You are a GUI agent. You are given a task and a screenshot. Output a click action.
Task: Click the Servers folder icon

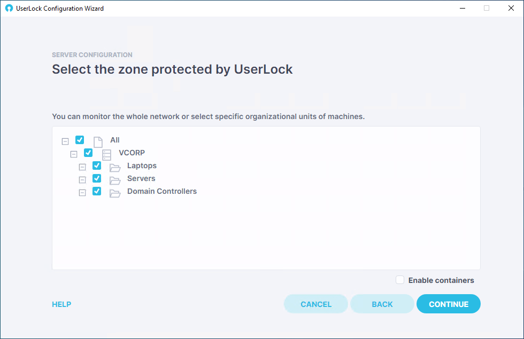point(115,180)
